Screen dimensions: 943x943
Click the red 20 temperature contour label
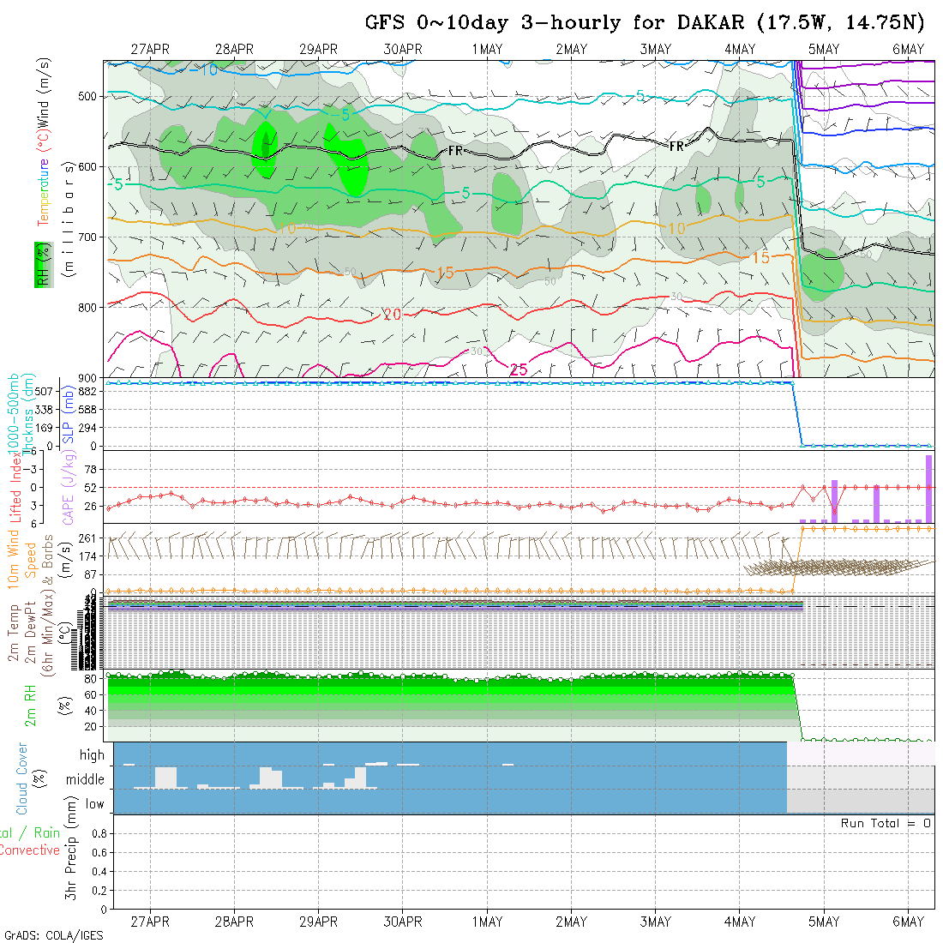point(392,315)
